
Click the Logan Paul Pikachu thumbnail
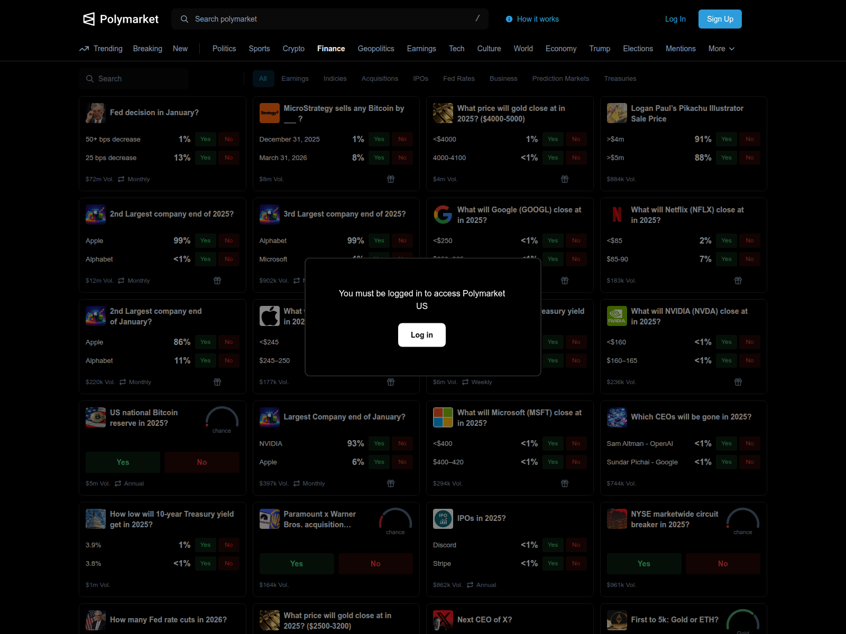tap(617, 113)
